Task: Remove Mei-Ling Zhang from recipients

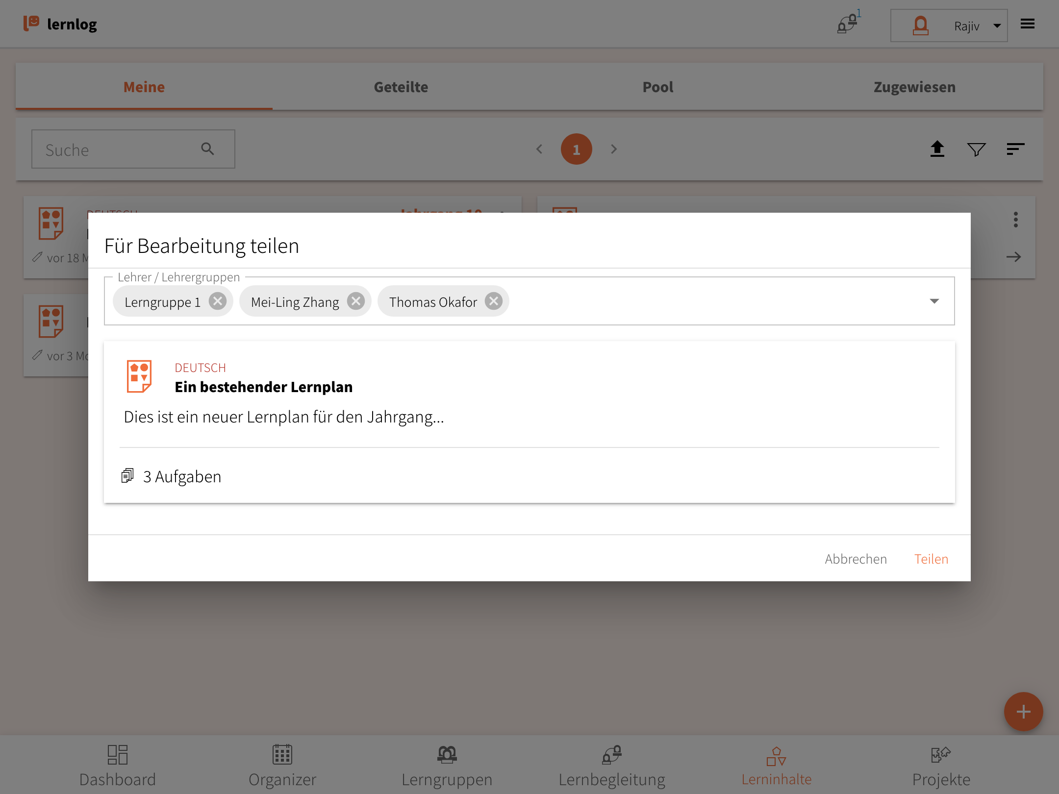Action: pyautogui.click(x=356, y=301)
